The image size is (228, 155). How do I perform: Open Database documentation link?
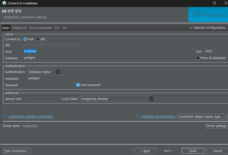point(158,116)
